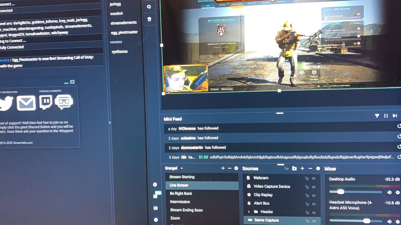Adjust the Desktop Audio volume slider

pyautogui.click(x=356, y=192)
